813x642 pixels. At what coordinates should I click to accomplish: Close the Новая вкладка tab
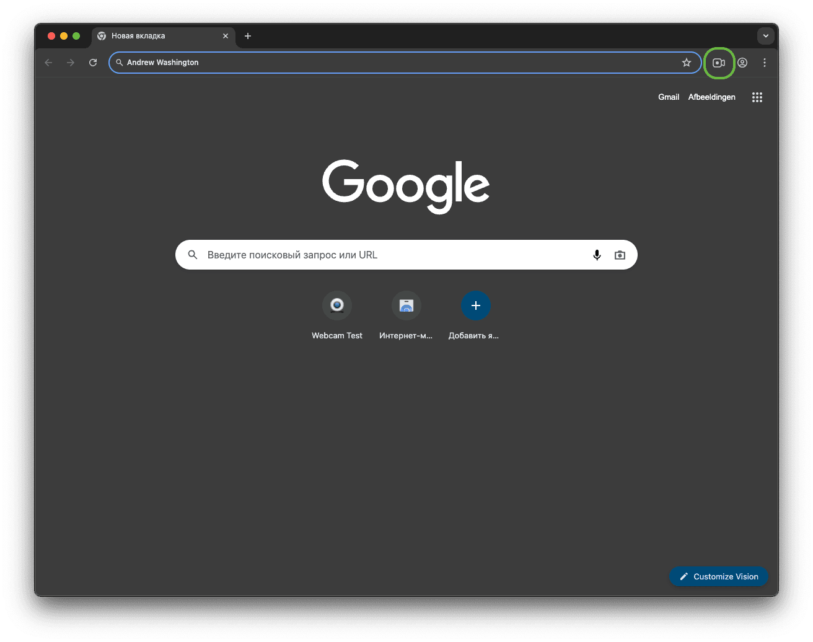(226, 36)
